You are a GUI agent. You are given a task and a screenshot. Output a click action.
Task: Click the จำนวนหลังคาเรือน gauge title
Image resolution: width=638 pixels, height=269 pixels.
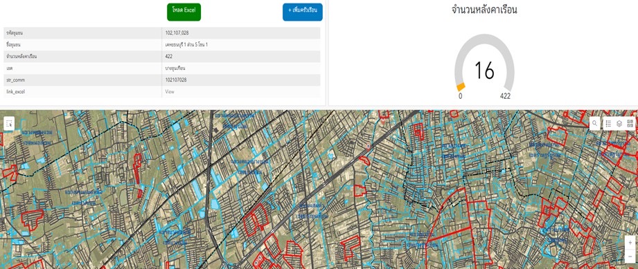484,10
